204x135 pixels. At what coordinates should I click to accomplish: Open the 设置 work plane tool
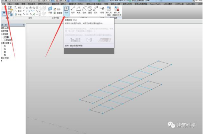(x=50, y=10)
